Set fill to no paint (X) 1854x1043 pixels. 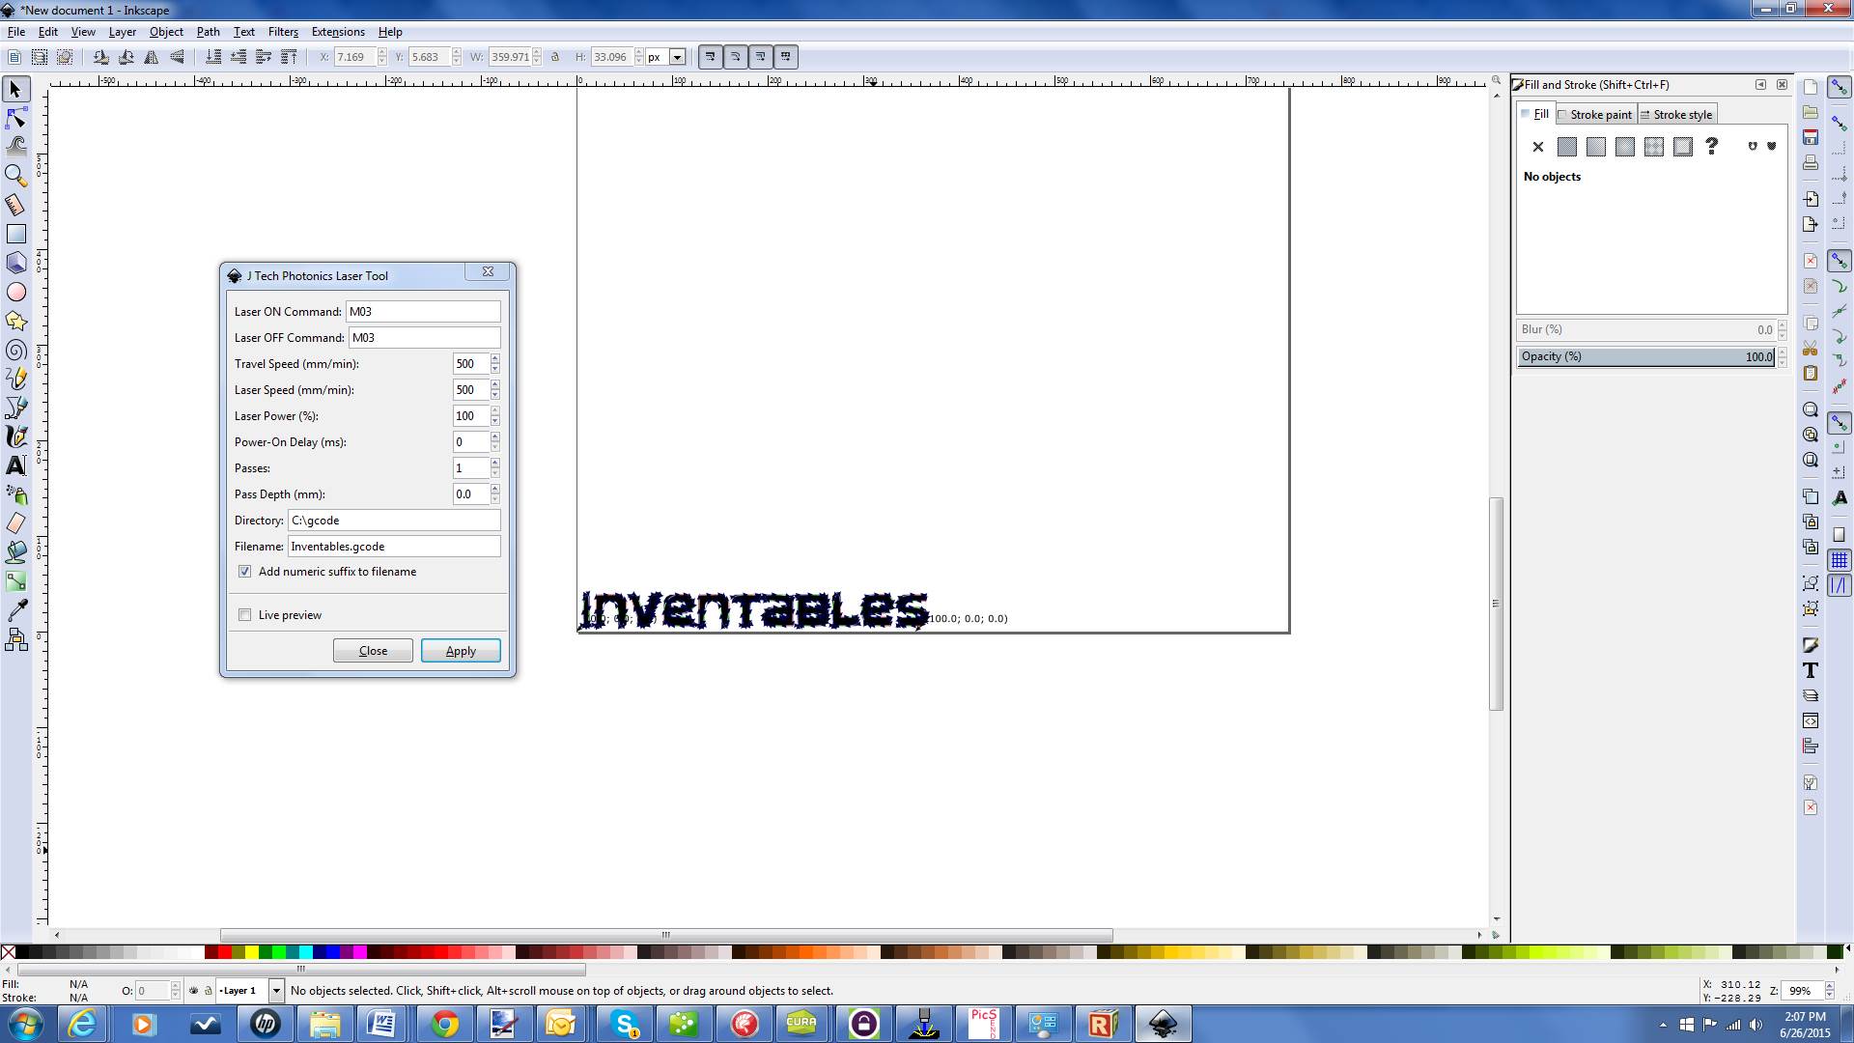[x=1538, y=147]
